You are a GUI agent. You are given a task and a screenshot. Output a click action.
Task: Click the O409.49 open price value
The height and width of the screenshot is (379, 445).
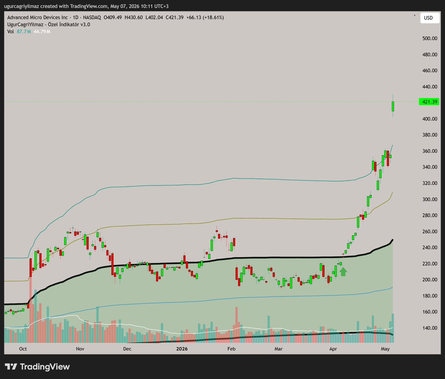click(112, 17)
